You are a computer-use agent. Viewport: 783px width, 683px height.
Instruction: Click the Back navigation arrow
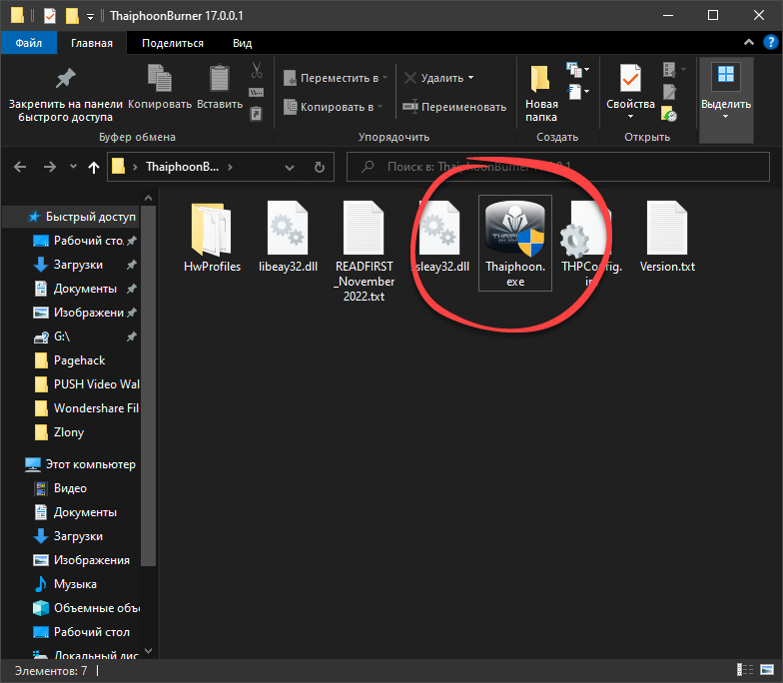click(x=20, y=167)
